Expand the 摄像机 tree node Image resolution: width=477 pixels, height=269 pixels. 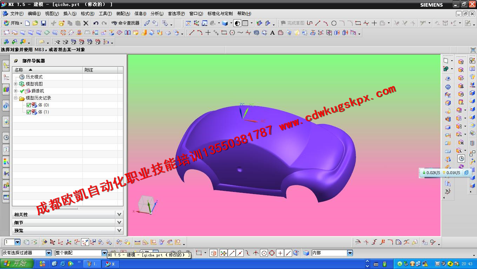click(x=15, y=91)
